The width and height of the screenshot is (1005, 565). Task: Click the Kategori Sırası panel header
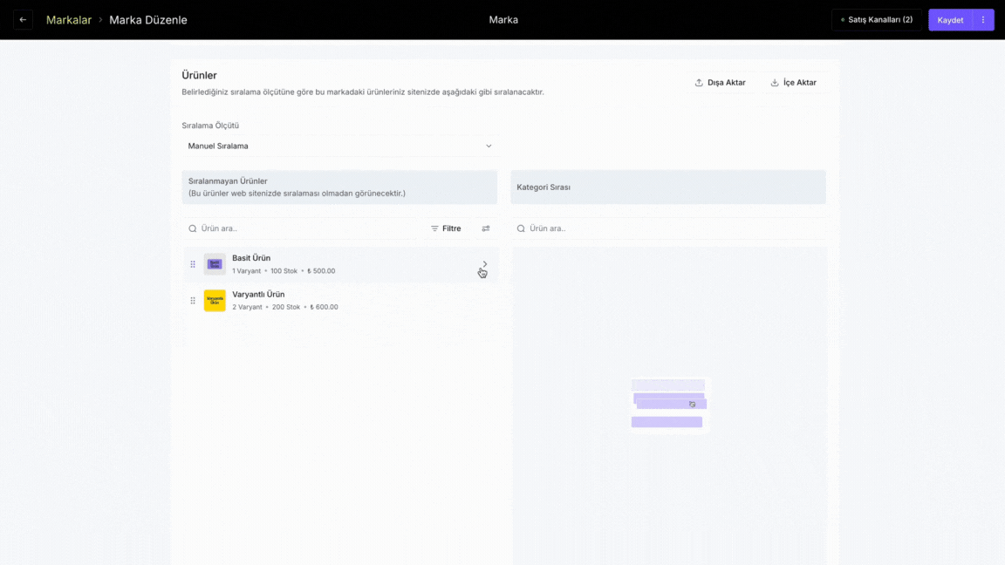click(x=668, y=187)
